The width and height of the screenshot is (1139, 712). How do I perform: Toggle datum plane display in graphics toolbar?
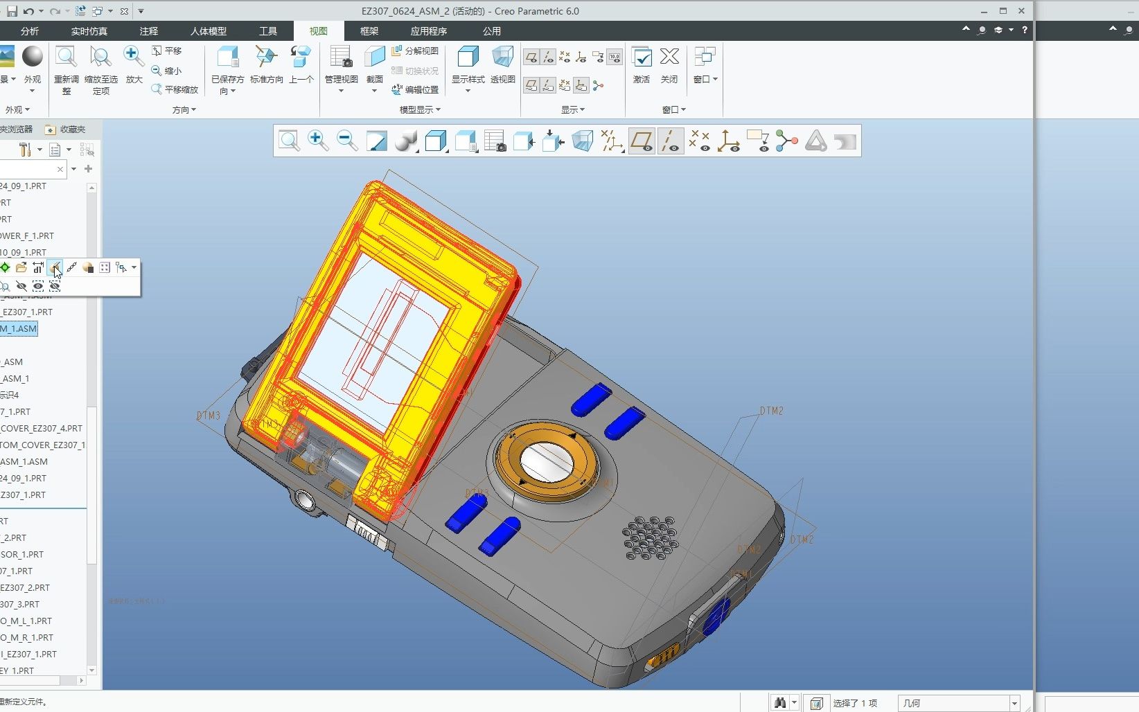point(642,141)
